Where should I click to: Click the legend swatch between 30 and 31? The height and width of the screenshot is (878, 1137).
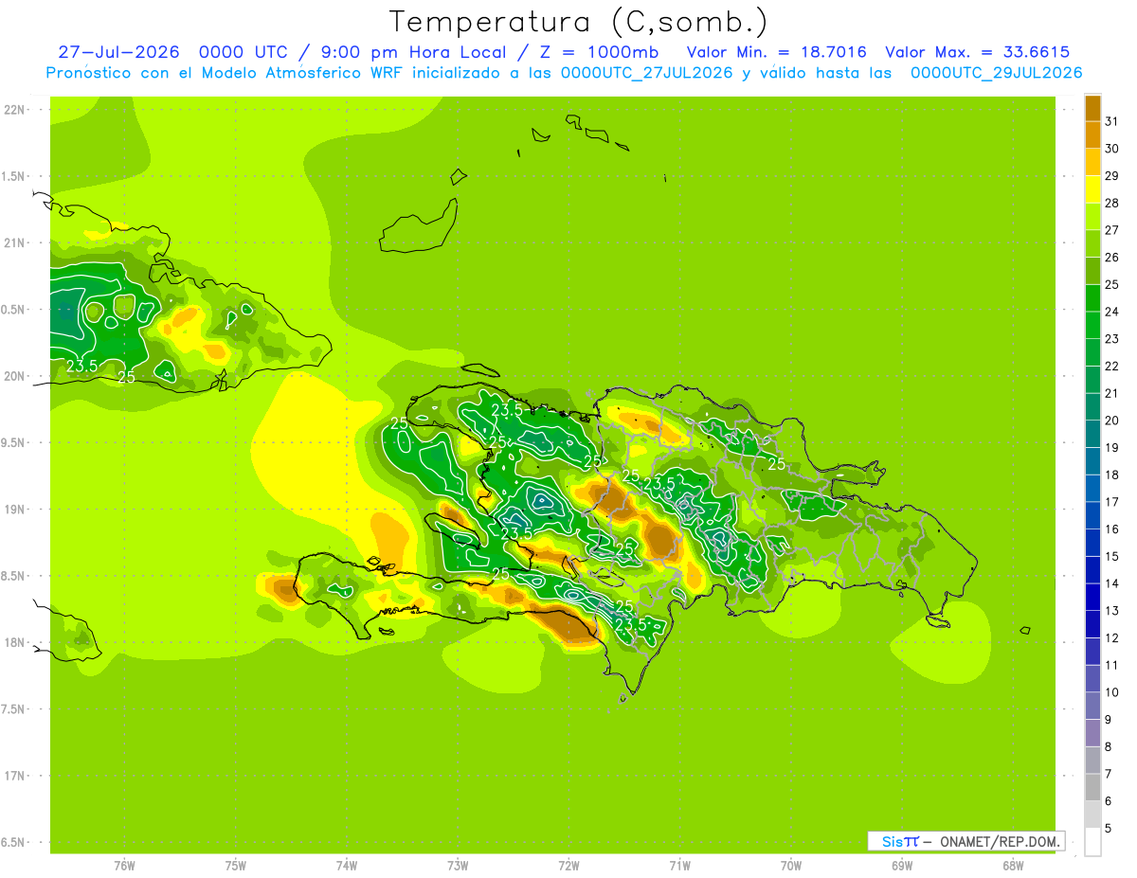pyautogui.click(x=1092, y=135)
